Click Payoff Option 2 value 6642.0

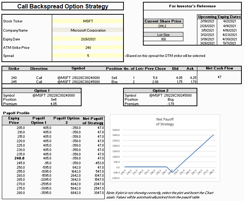pyautogui.click(x=76, y=193)
